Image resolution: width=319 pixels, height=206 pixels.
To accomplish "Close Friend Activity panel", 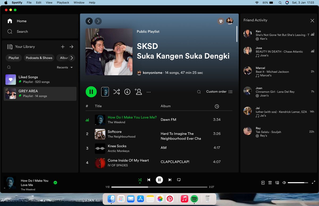I will [x=312, y=20].
